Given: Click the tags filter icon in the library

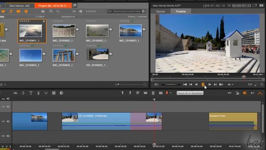Looking at the screenshot, I should 81,11.
